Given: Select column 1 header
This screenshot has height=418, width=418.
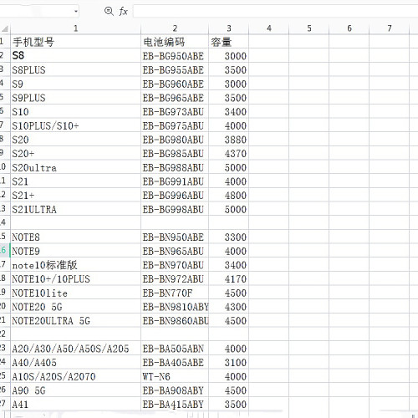Looking at the screenshot, I should coord(75,28).
